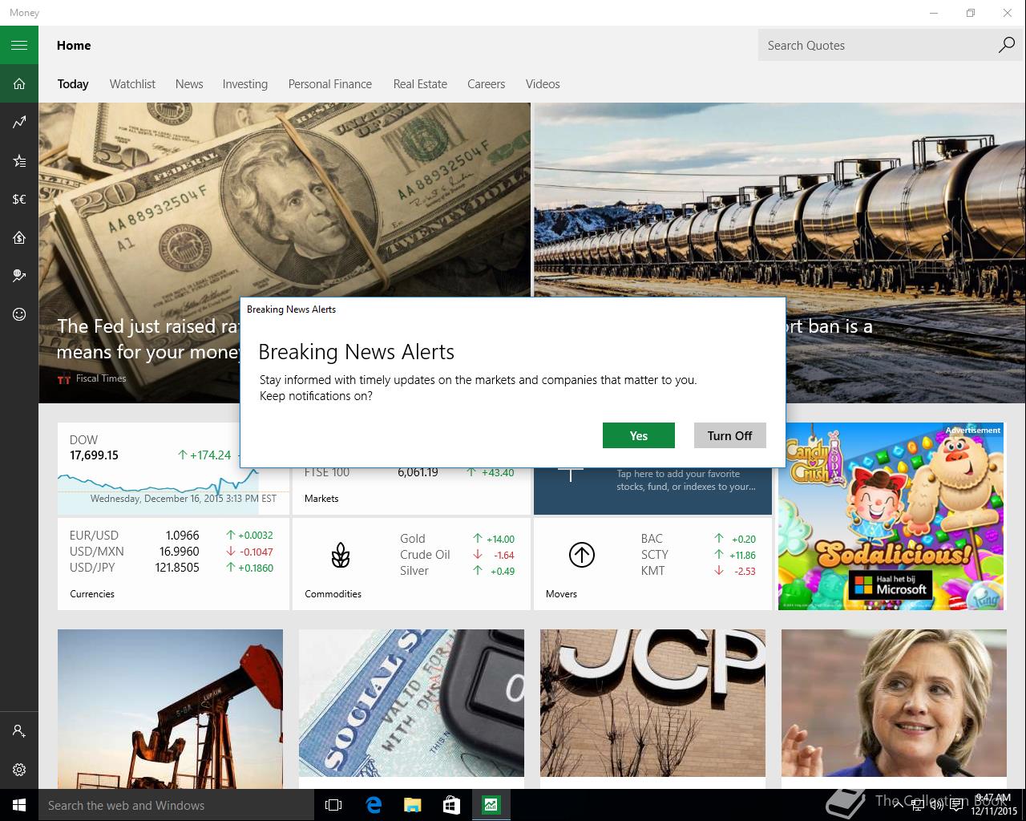This screenshot has width=1026, height=821.
Task: Open the oil pump jack article thumbnail
Action: click(170, 709)
